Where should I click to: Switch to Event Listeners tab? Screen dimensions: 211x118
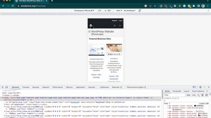[198, 91]
